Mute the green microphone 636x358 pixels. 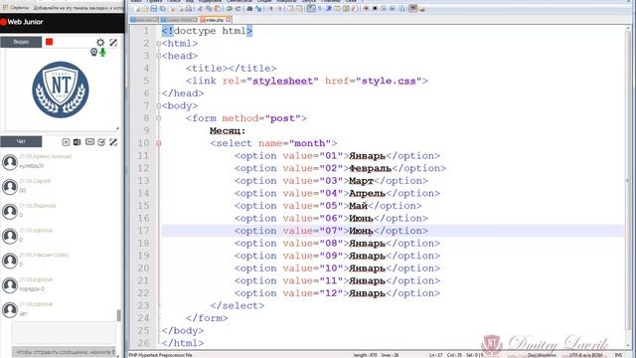[x=102, y=52]
